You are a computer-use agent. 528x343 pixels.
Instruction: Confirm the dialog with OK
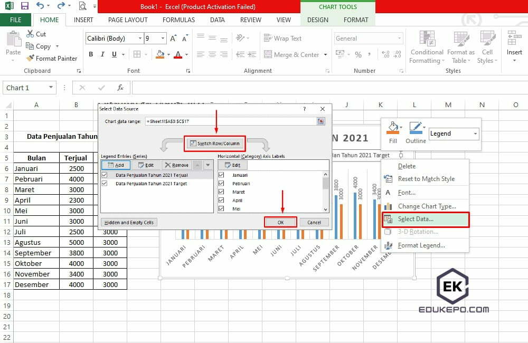point(280,222)
